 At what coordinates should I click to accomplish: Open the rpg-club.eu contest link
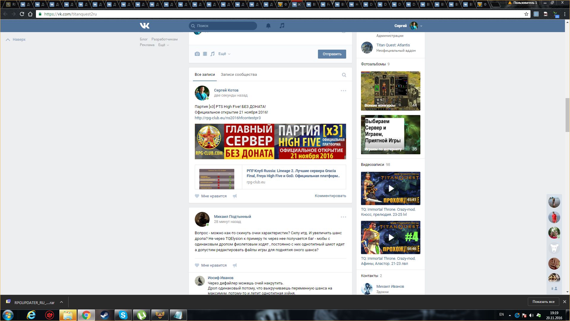(x=227, y=118)
